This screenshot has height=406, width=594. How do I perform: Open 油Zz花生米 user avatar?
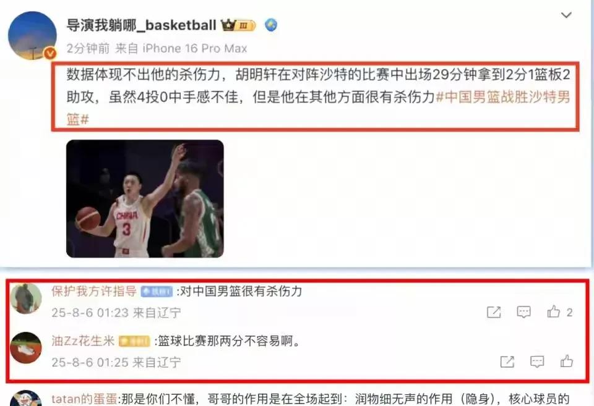26,348
